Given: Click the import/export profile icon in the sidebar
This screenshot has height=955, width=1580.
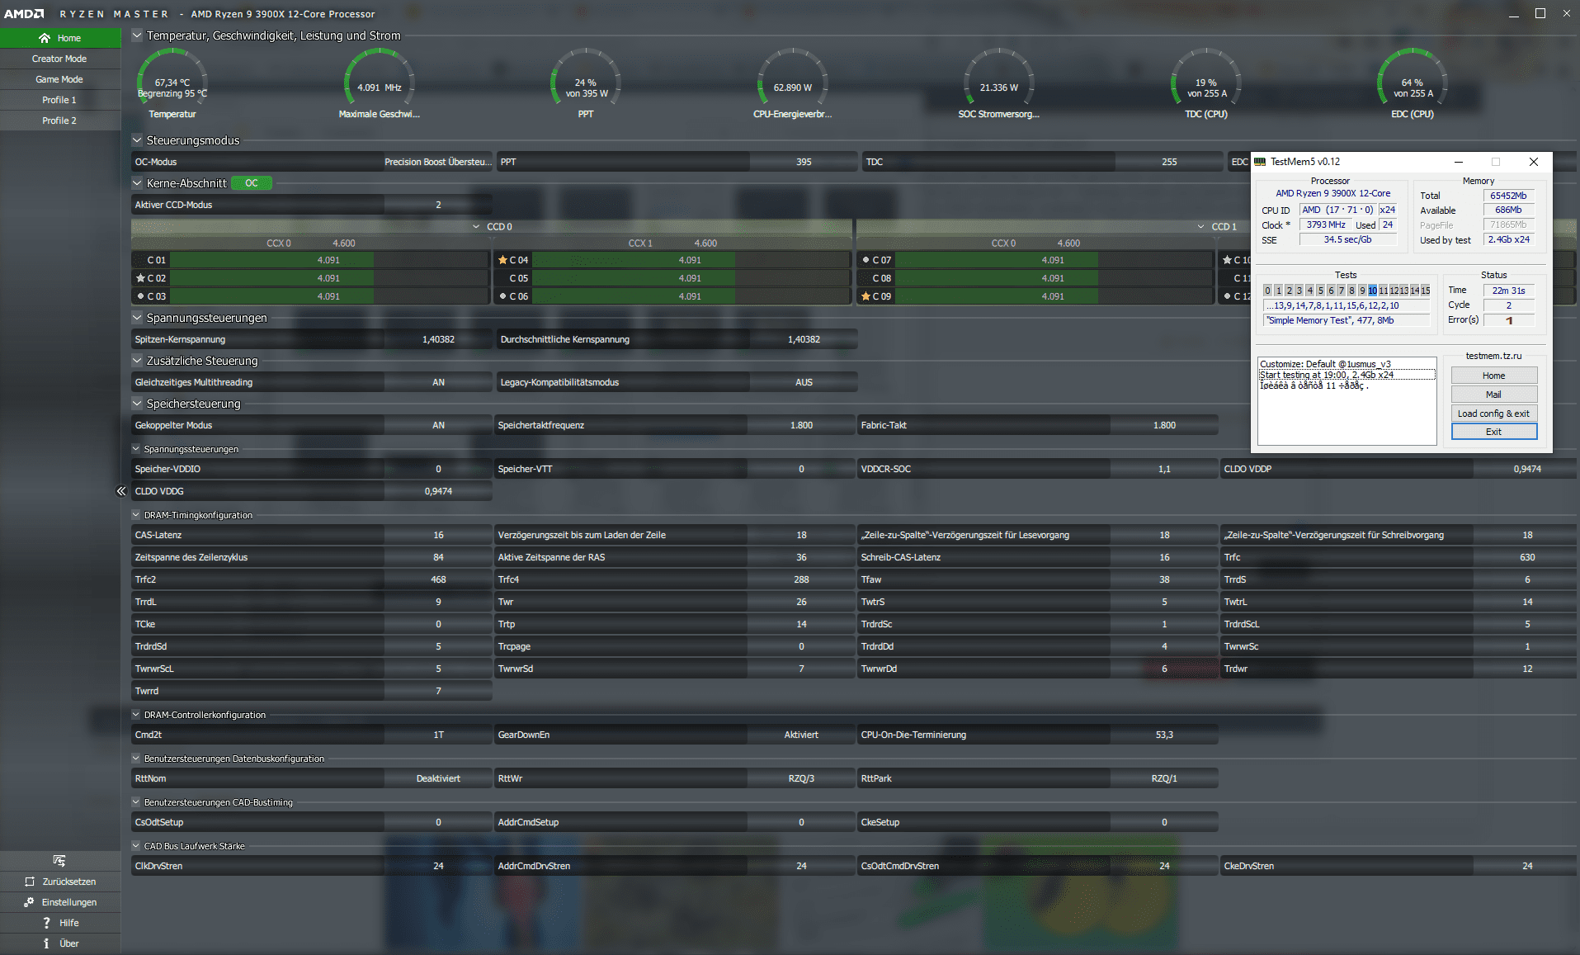Looking at the screenshot, I should pos(59,861).
